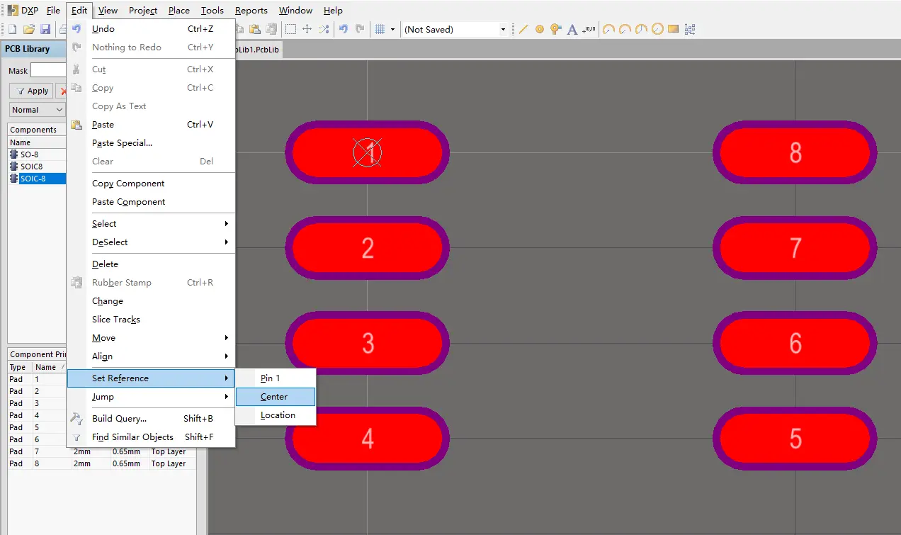Select the SO-8 component in list
This screenshot has width=901, height=535.
tap(29, 154)
